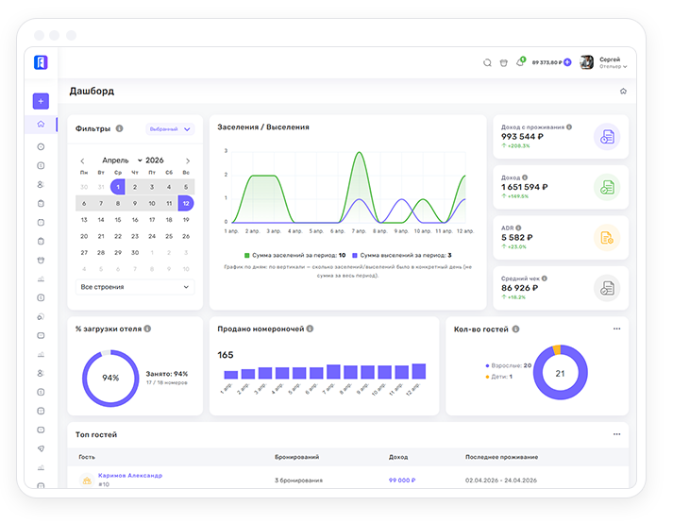This screenshot has height=523, width=673.
Task: Toggle Сумма заселений legend item
Action: (294, 255)
